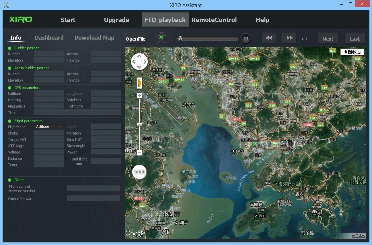The width and height of the screenshot is (372, 245).
Task: Rewind playback with the double-left arrows
Action: click(269, 38)
